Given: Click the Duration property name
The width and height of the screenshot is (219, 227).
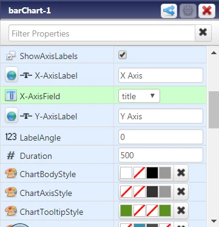Looking at the screenshot, I should click(x=36, y=156).
